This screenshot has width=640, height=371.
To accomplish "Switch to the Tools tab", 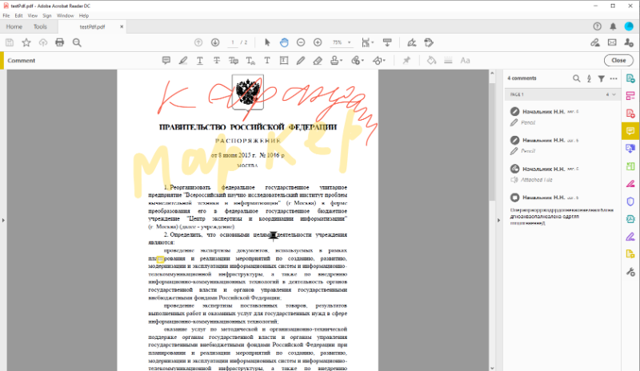I will (40, 26).
